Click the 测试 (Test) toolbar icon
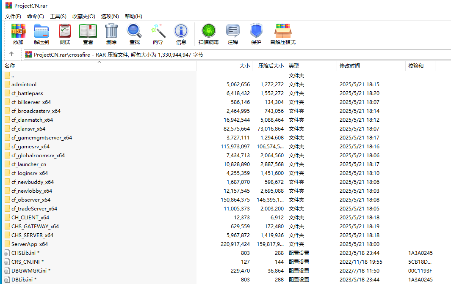Screen dimensions: 451x284 (x=65, y=31)
